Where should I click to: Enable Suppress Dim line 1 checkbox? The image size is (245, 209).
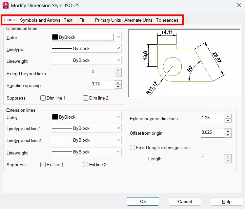[43, 98]
